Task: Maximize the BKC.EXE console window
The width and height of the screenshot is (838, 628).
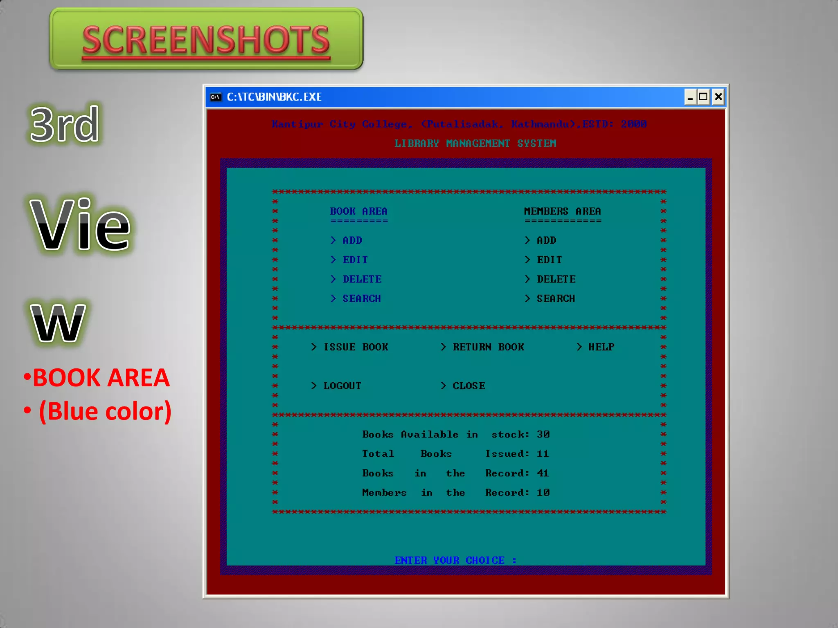Action: 704,97
